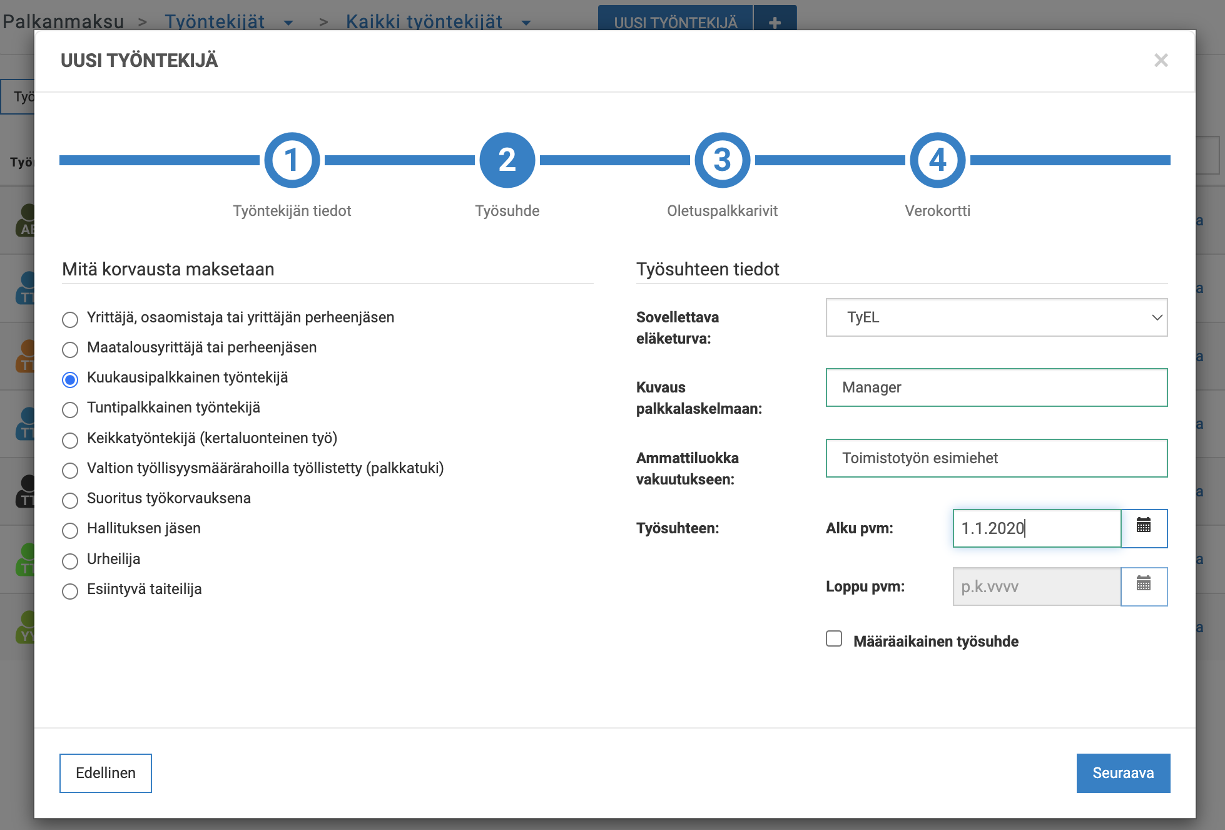
Task: Enable Määräaikainen työsuhde checkbox
Action: (x=834, y=638)
